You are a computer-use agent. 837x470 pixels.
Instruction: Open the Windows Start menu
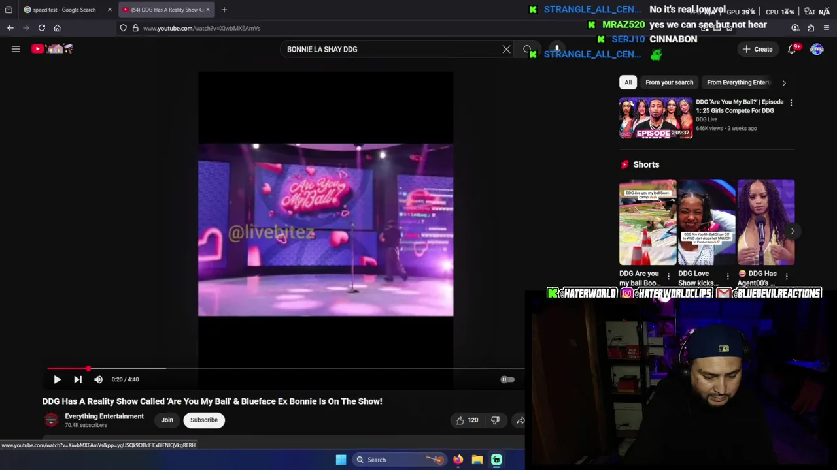tap(341, 460)
